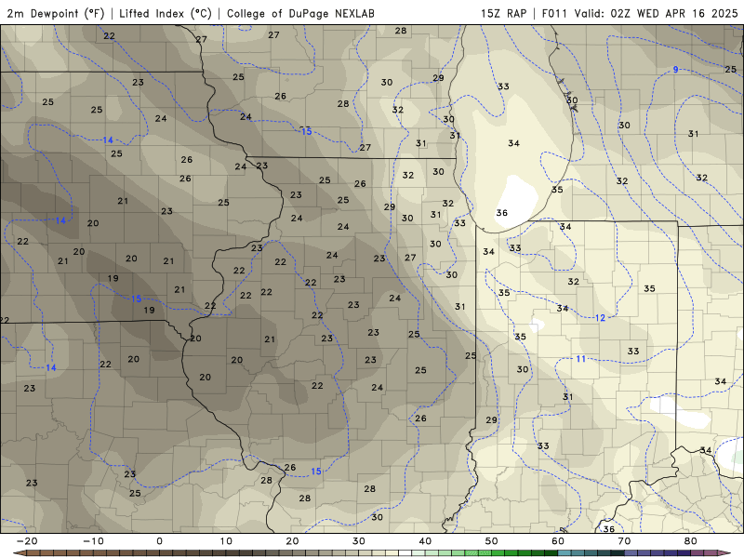This screenshot has height=558, width=744.
Task: Click the "80" color scale label
Action: pyautogui.click(x=691, y=541)
